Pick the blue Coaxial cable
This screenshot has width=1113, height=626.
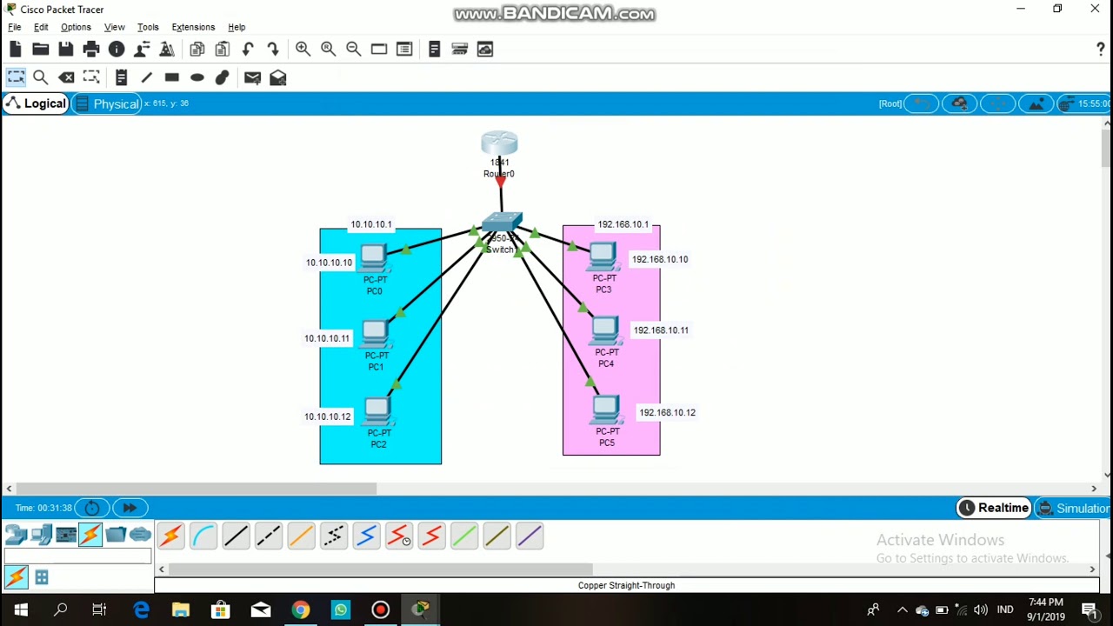click(x=366, y=536)
